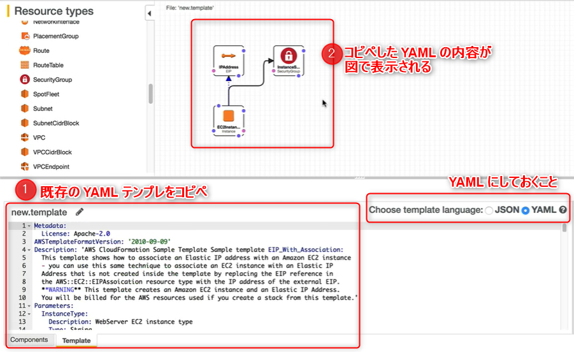This screenshot has width=574, height=352.
Task: Select YAML template language
Action: [526, 210]
